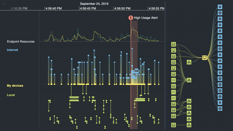
Task: Click the High Usage Alert label
Action: click(x=146, y=18)
